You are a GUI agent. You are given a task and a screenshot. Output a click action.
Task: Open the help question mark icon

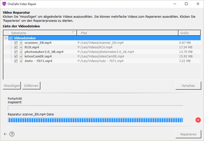pos(12,134)
